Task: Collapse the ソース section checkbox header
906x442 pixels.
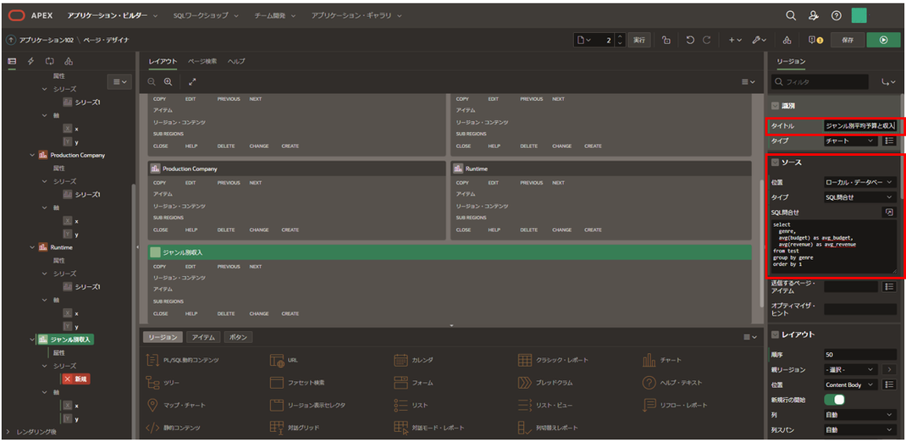Action: tap(775, 163)
